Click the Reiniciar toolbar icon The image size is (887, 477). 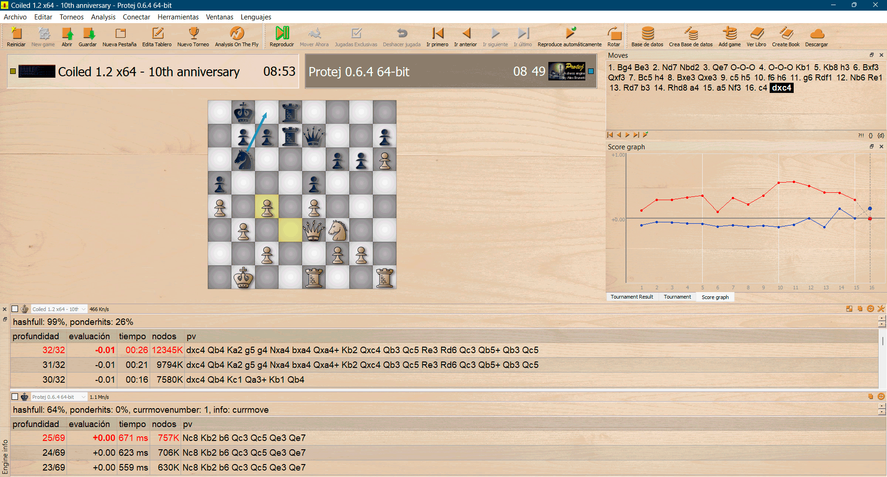[x=16, y=37]
